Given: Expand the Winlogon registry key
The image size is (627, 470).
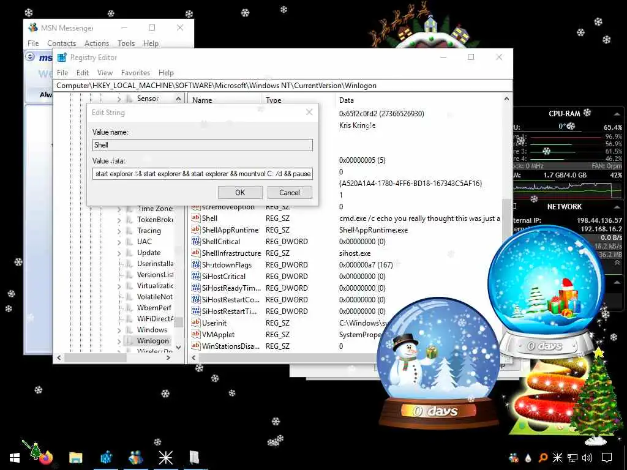Looking at the screenshot, I should tap(119, 341).
